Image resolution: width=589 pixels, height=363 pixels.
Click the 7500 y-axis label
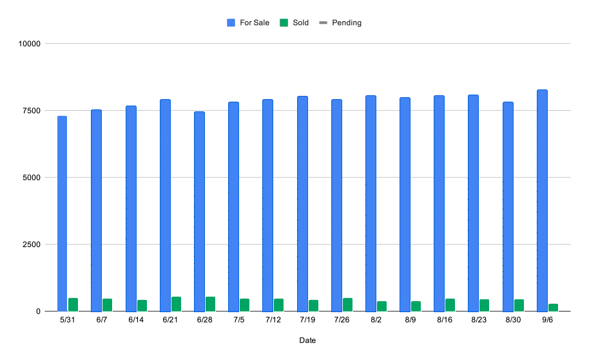coord(32,111)
